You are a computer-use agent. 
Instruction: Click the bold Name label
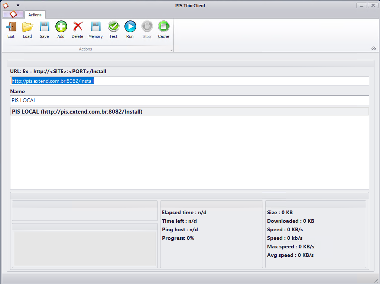(x=17, y=91)
